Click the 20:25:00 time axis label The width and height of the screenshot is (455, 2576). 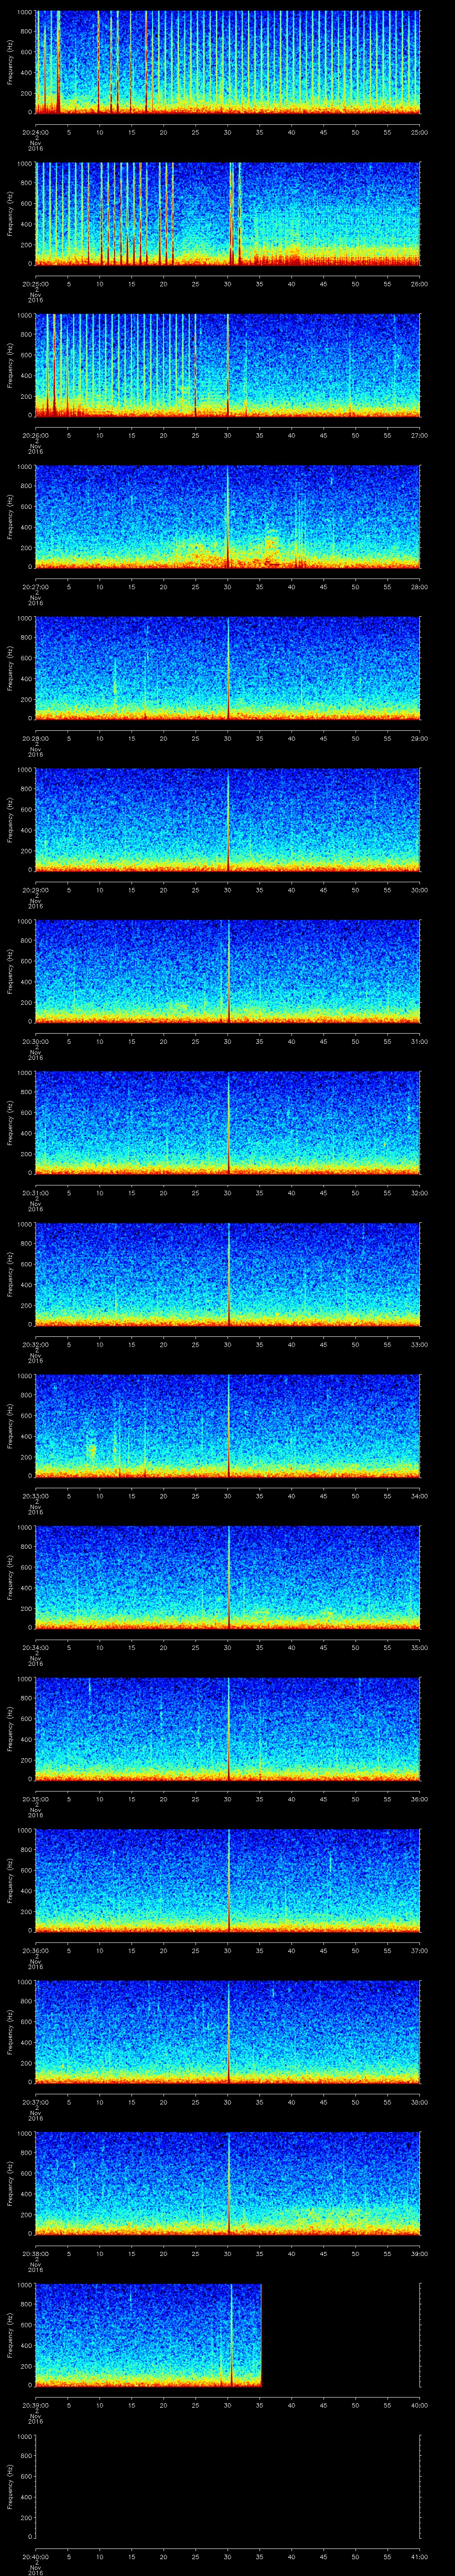pos(36,284)
